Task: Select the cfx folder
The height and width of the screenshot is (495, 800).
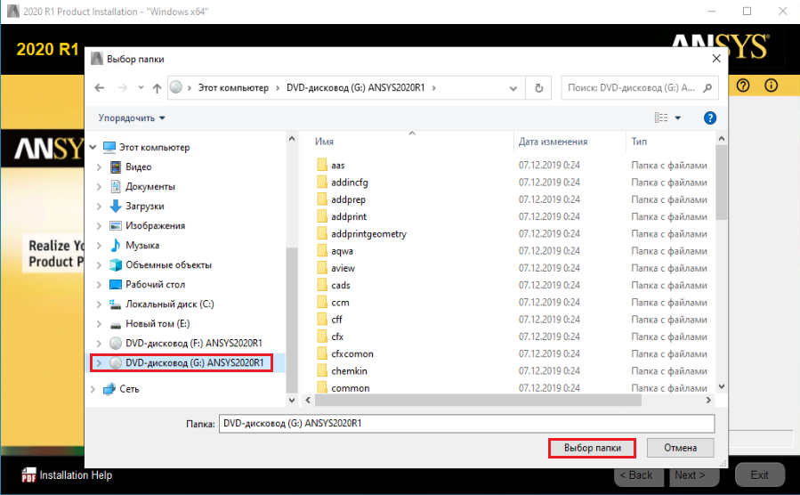Action: (x=337, y=337)
